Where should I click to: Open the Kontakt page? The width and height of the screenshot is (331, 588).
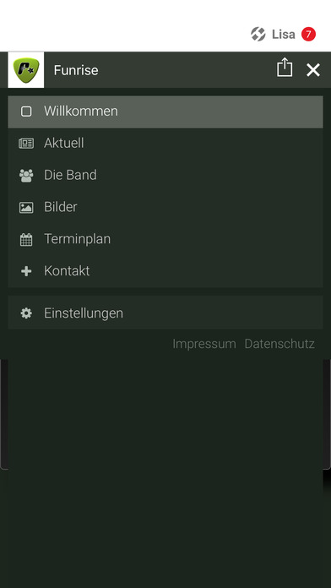(x=165, y=271)
